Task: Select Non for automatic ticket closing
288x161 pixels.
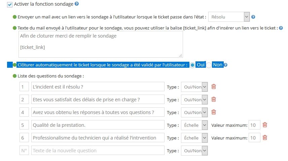Action: pyautogui.click(x=209, y=65)
